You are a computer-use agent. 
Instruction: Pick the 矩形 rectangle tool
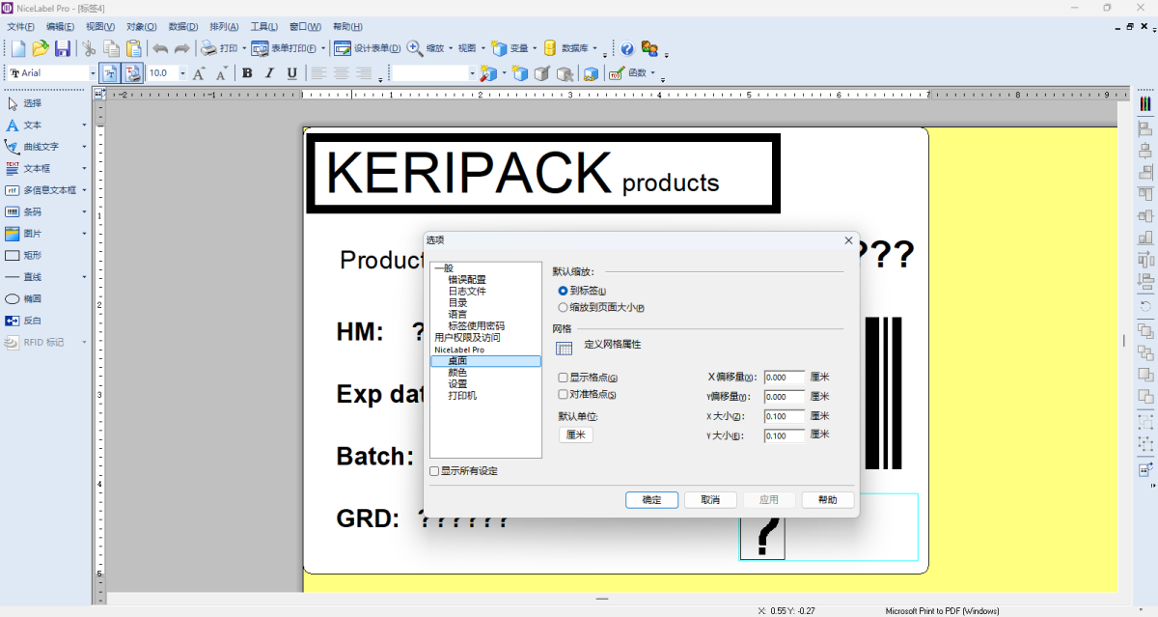coord(21,253)
